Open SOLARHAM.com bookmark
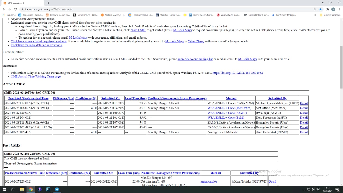This screenshot has height=193, width=343. (x=113, y=15)
